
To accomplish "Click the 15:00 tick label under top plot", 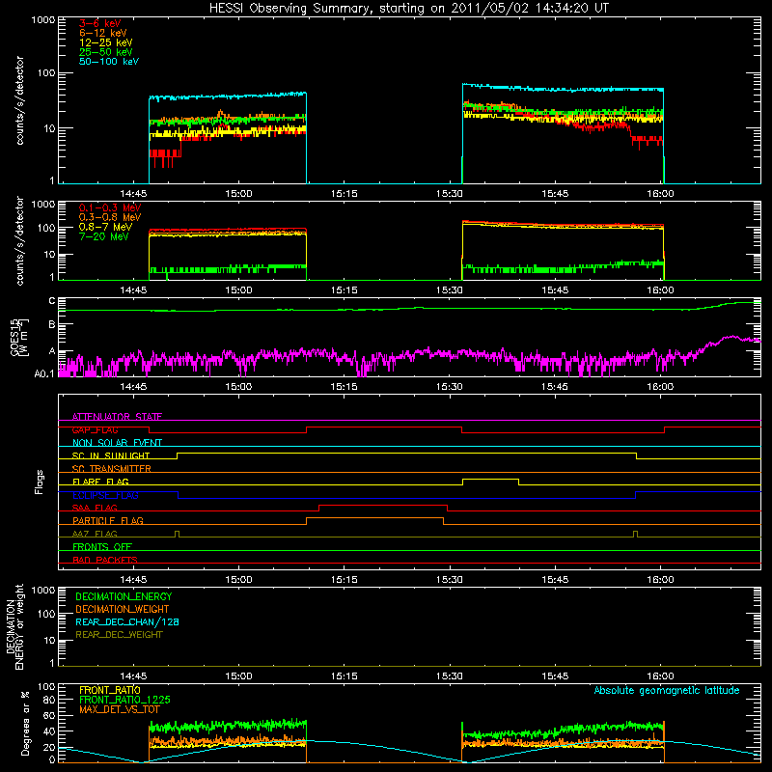I will [238, 194].
